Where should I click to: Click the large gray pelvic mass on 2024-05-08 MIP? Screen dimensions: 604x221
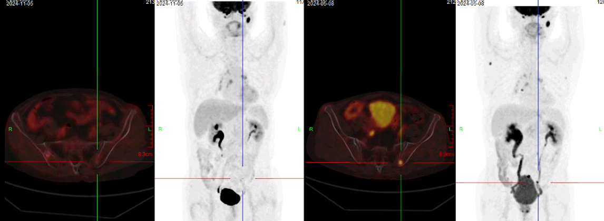click(526, 192)
